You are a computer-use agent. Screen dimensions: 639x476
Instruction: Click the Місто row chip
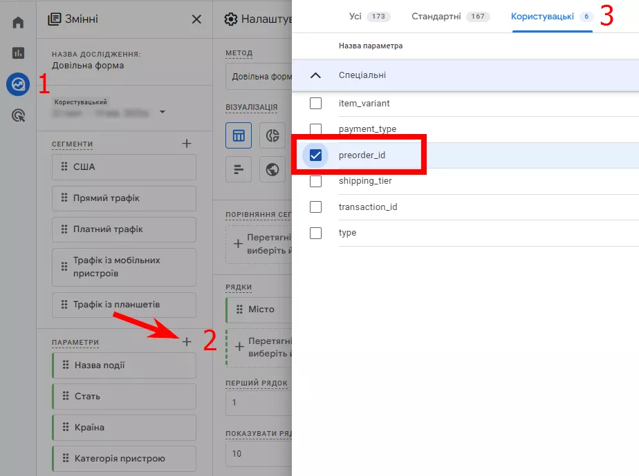[259, 310]
